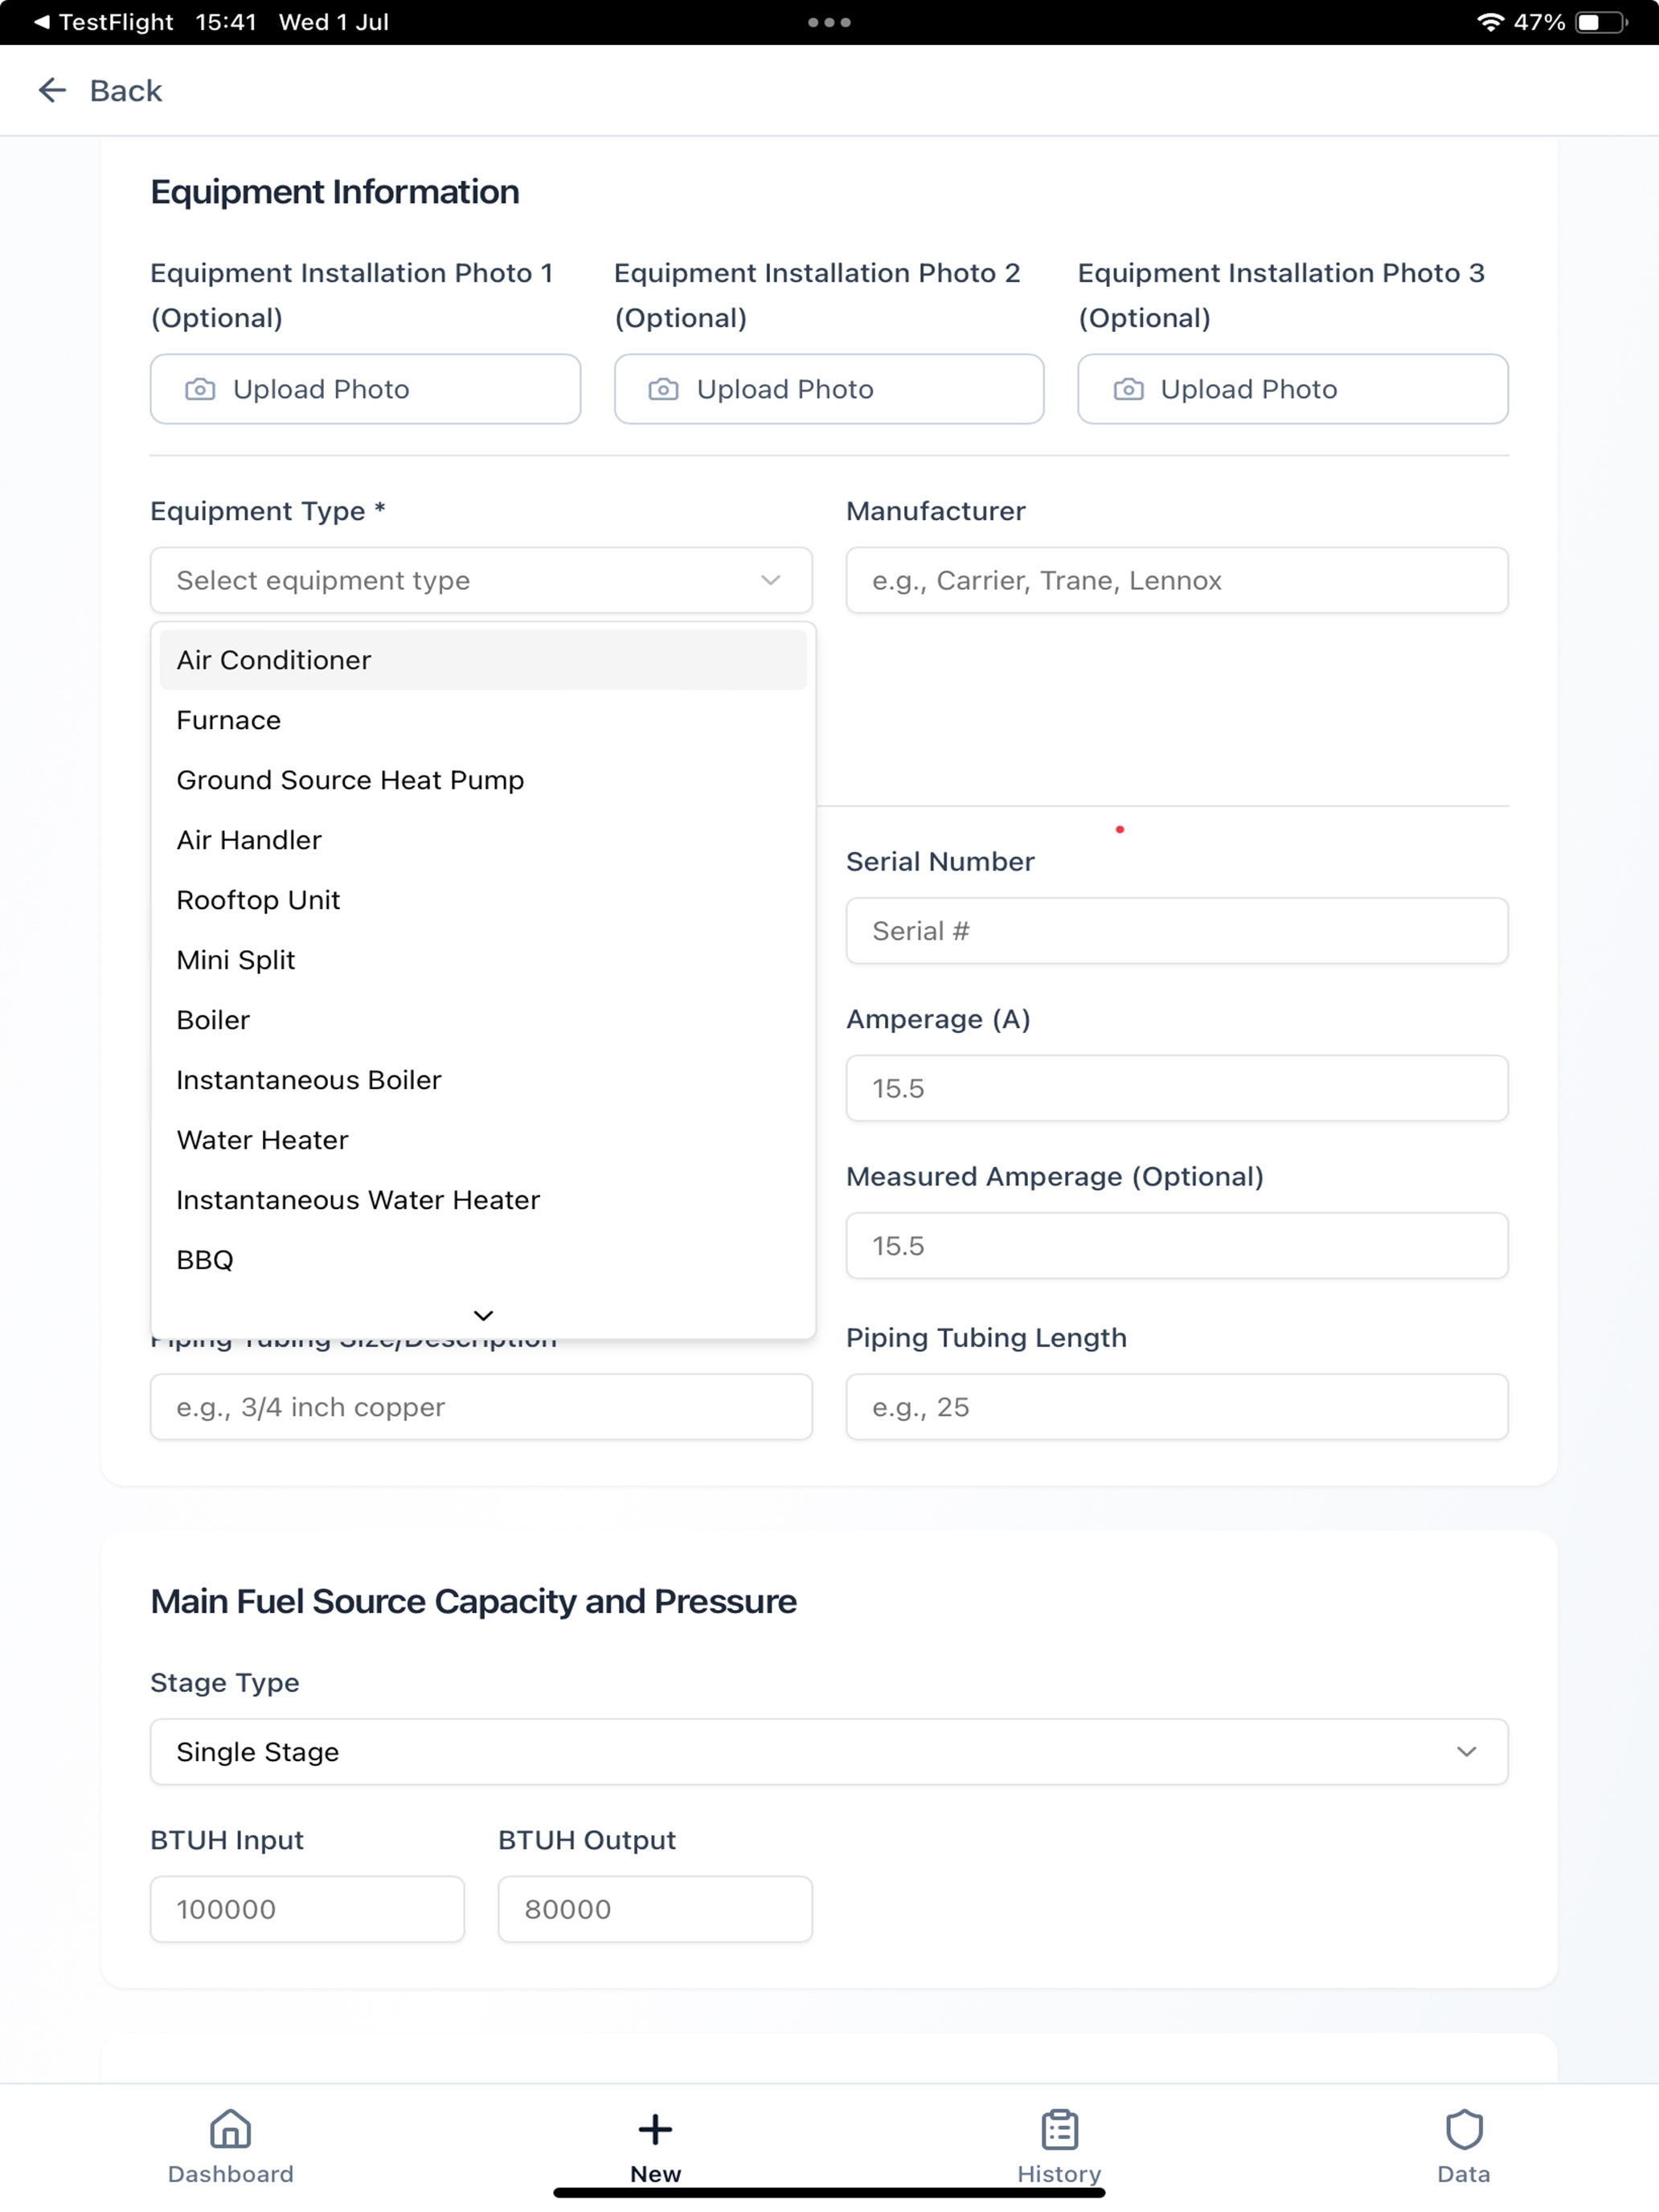1659x2212 pixels.
Task: Tap camera icon for Installation Photo 2
Action: point(663,389)
